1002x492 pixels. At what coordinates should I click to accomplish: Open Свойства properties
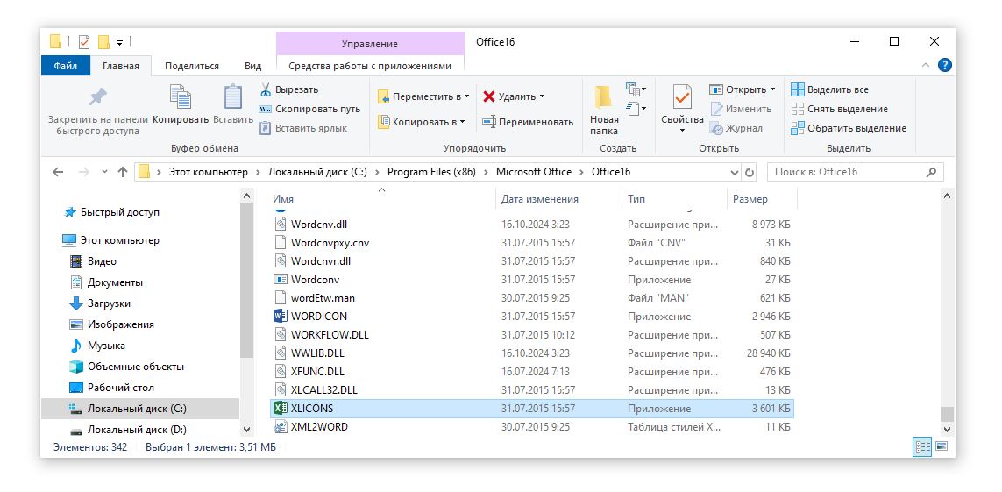682,109
